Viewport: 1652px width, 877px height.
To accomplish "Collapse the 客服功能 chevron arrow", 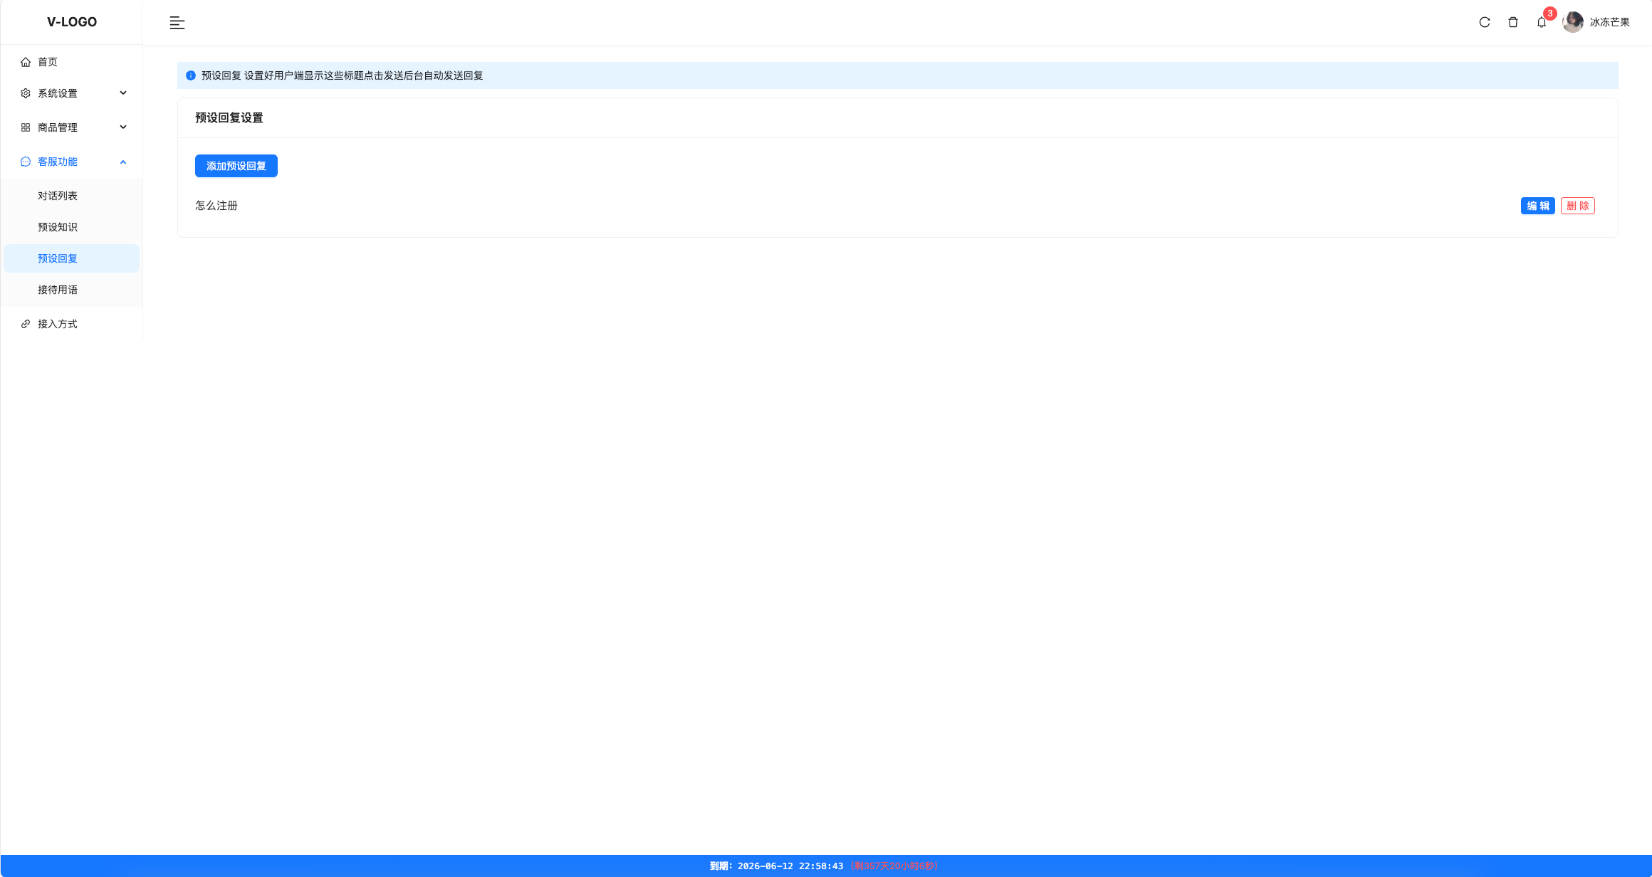I will (123, 162).
